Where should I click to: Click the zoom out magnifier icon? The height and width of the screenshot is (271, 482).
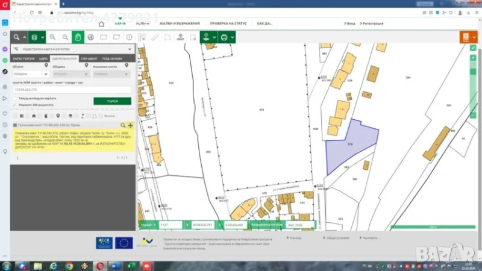tap(65, 37)
